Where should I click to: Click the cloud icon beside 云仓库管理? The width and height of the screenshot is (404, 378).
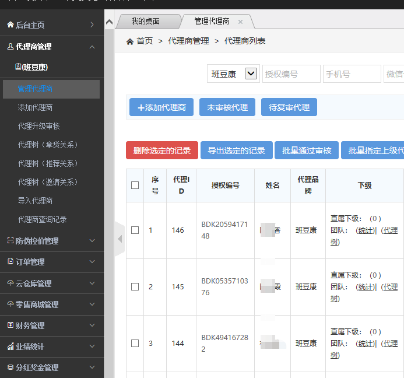[10, 283]
